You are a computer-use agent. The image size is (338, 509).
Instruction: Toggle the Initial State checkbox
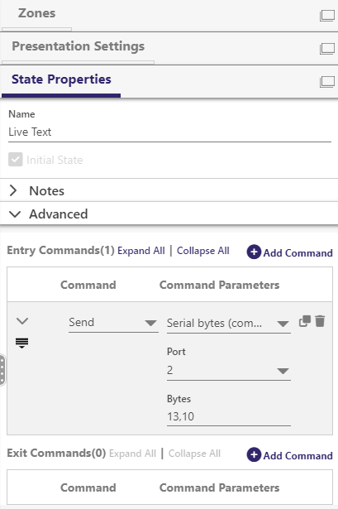[16, 160]
